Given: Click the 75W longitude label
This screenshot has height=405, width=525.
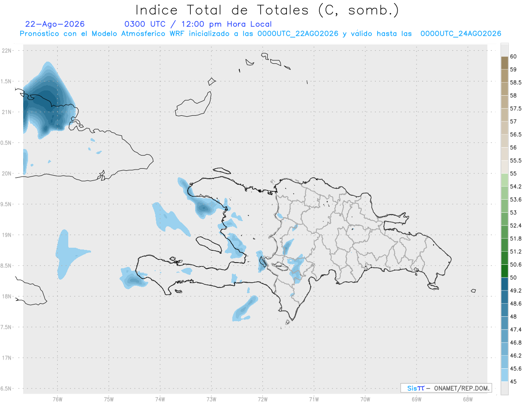Looking at the screenshot, I should [x=108, y=399].
